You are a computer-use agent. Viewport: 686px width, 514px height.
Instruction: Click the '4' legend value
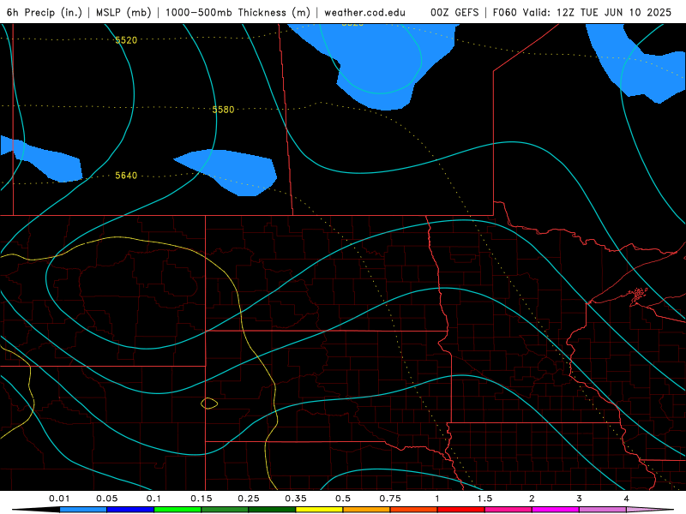coord(627,499)
